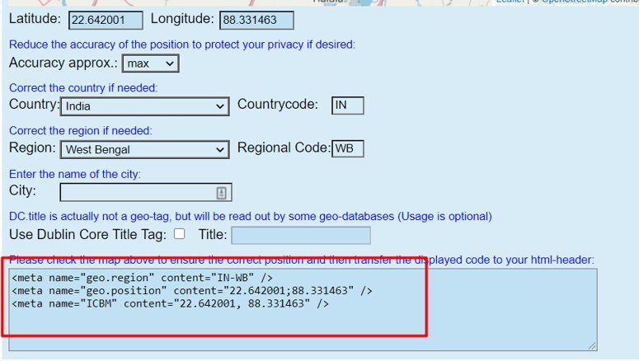The width and height of the screenshot is (639, 361).
Task: Click the ICBM meta tag line
Action: 170,304
